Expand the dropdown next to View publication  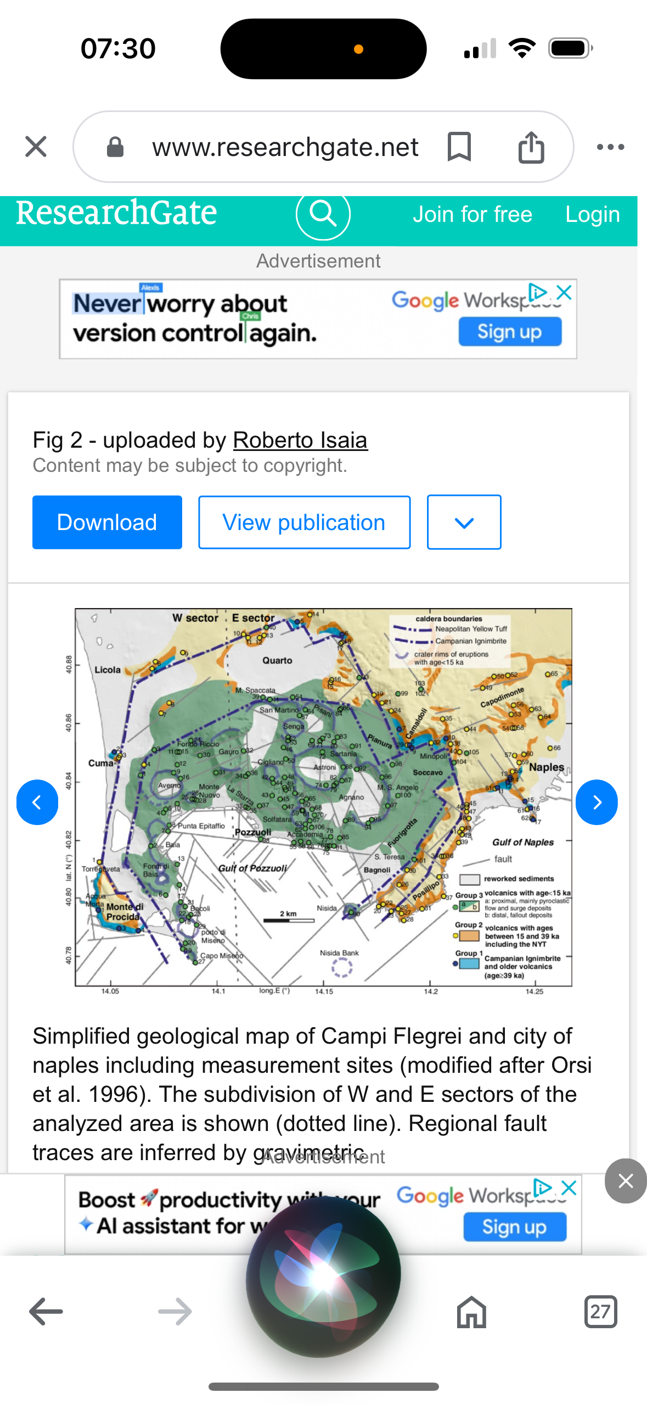[464, 522]
